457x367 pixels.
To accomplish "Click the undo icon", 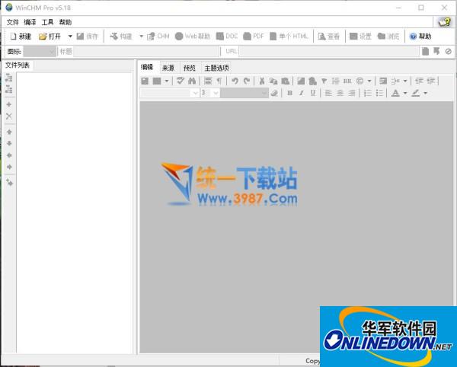I will (235, 81).
